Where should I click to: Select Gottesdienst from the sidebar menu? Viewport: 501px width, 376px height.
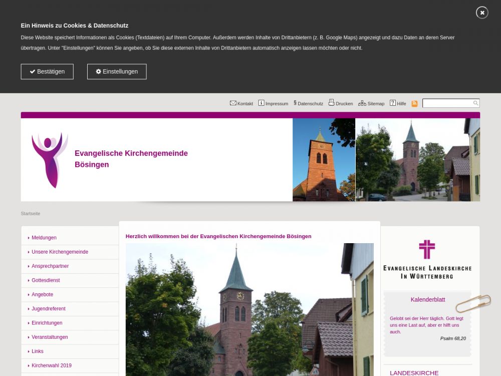(46, 280)
